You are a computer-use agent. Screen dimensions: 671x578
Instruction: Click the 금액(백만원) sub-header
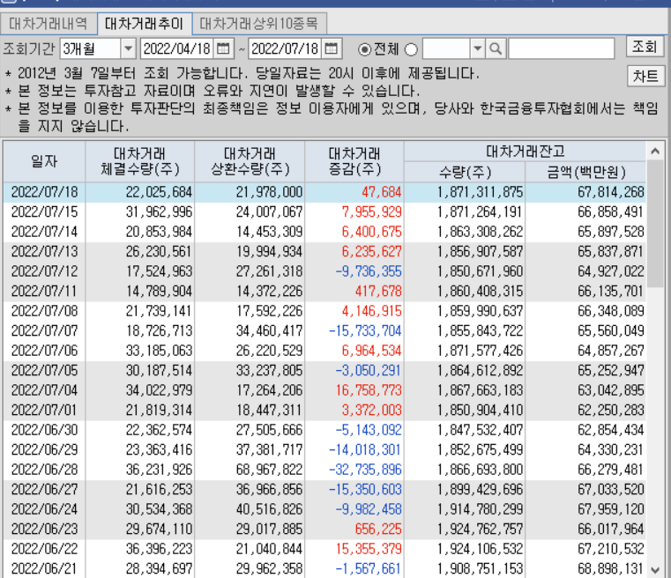585,173
